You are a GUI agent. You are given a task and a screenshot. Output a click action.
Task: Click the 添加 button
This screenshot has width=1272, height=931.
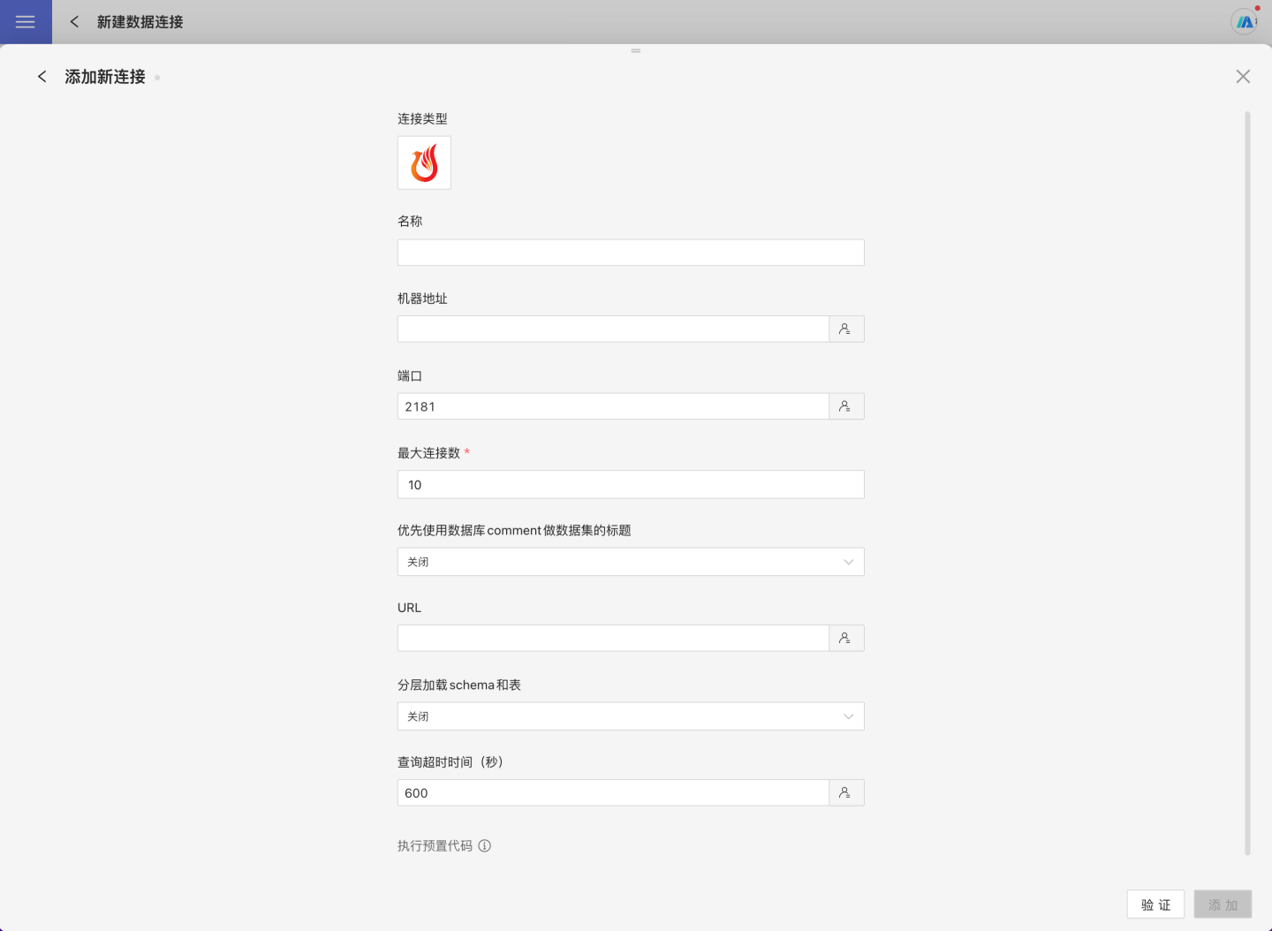(x=1223, y=905)
